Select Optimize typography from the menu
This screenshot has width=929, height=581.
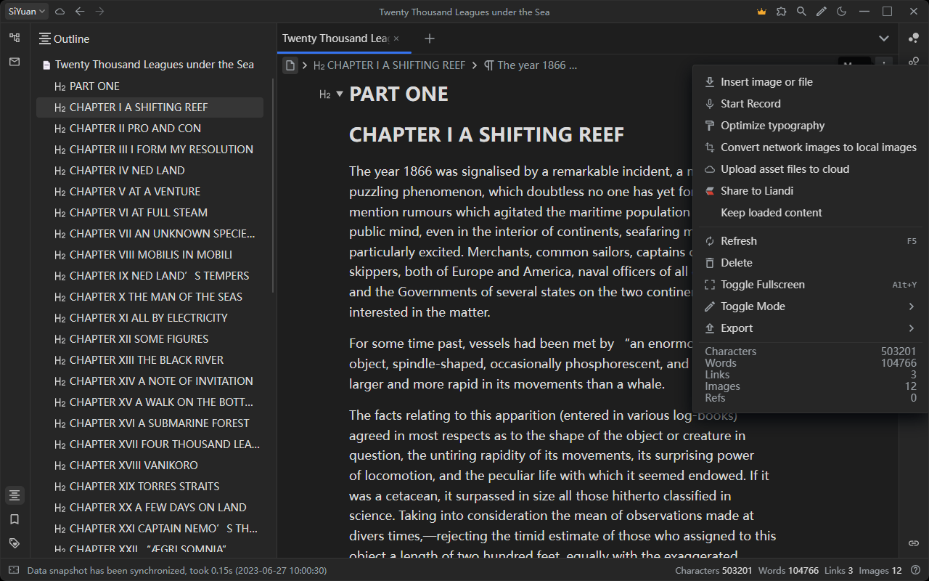(x=772, y=125)
